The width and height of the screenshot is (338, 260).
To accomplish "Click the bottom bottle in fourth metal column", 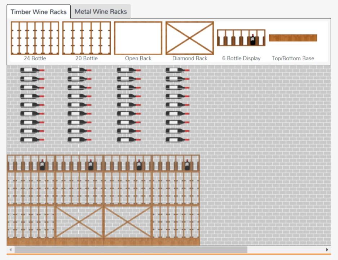I will pos(177,140).
